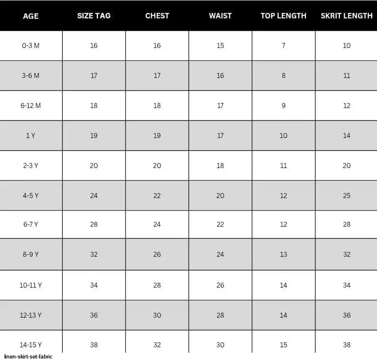
Task: Click the 12-13 Y row label
Action: click(31, 315)
